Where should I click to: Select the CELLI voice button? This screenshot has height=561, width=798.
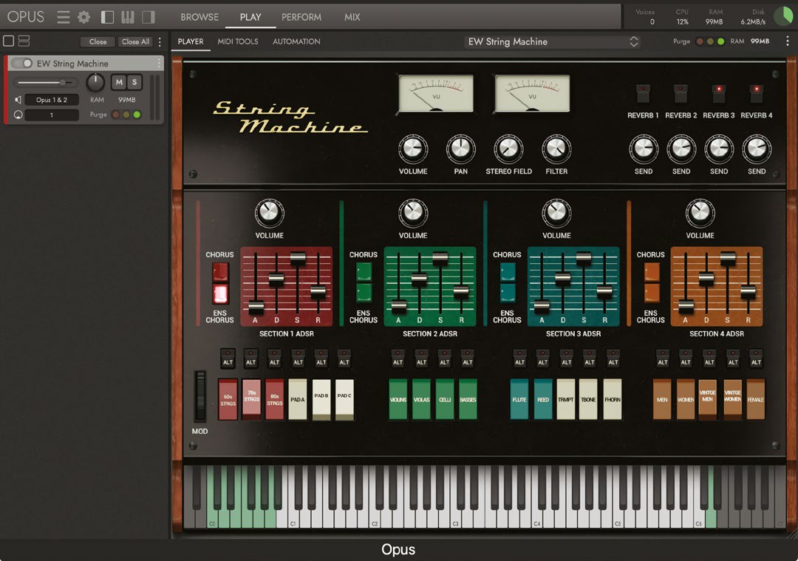point(445,399)
